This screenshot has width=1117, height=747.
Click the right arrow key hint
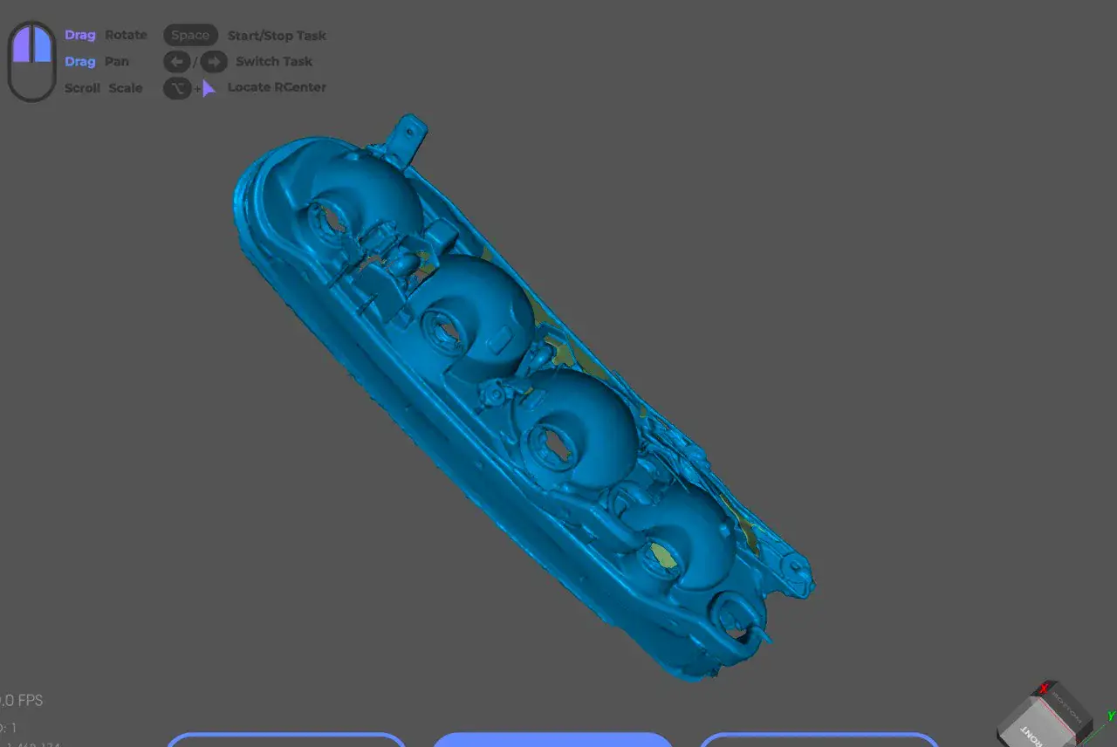point(215,62)
